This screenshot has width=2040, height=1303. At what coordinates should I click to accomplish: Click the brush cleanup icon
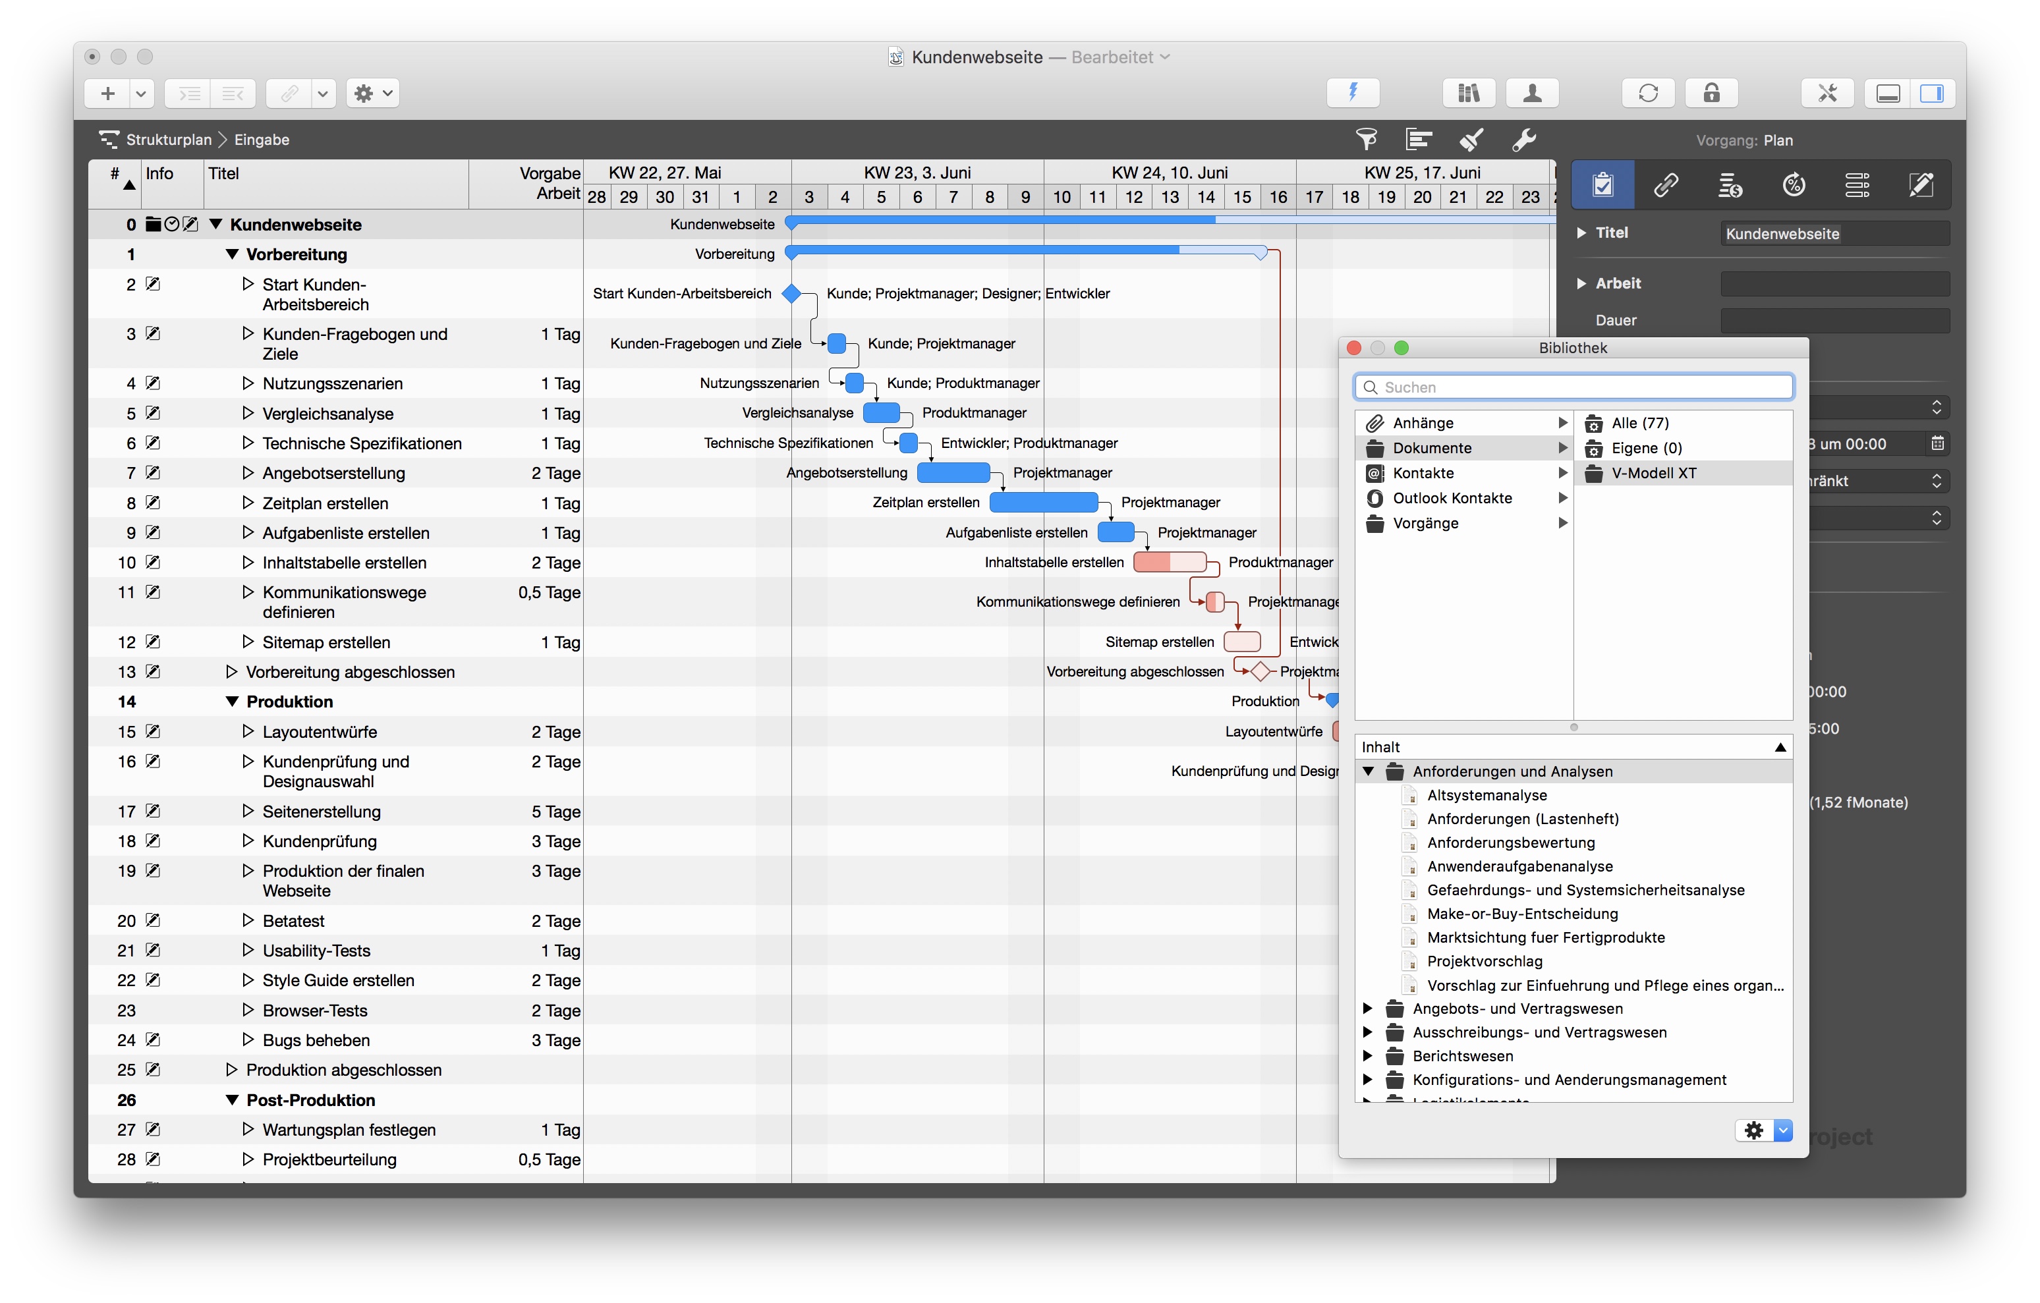[1471, 139]
